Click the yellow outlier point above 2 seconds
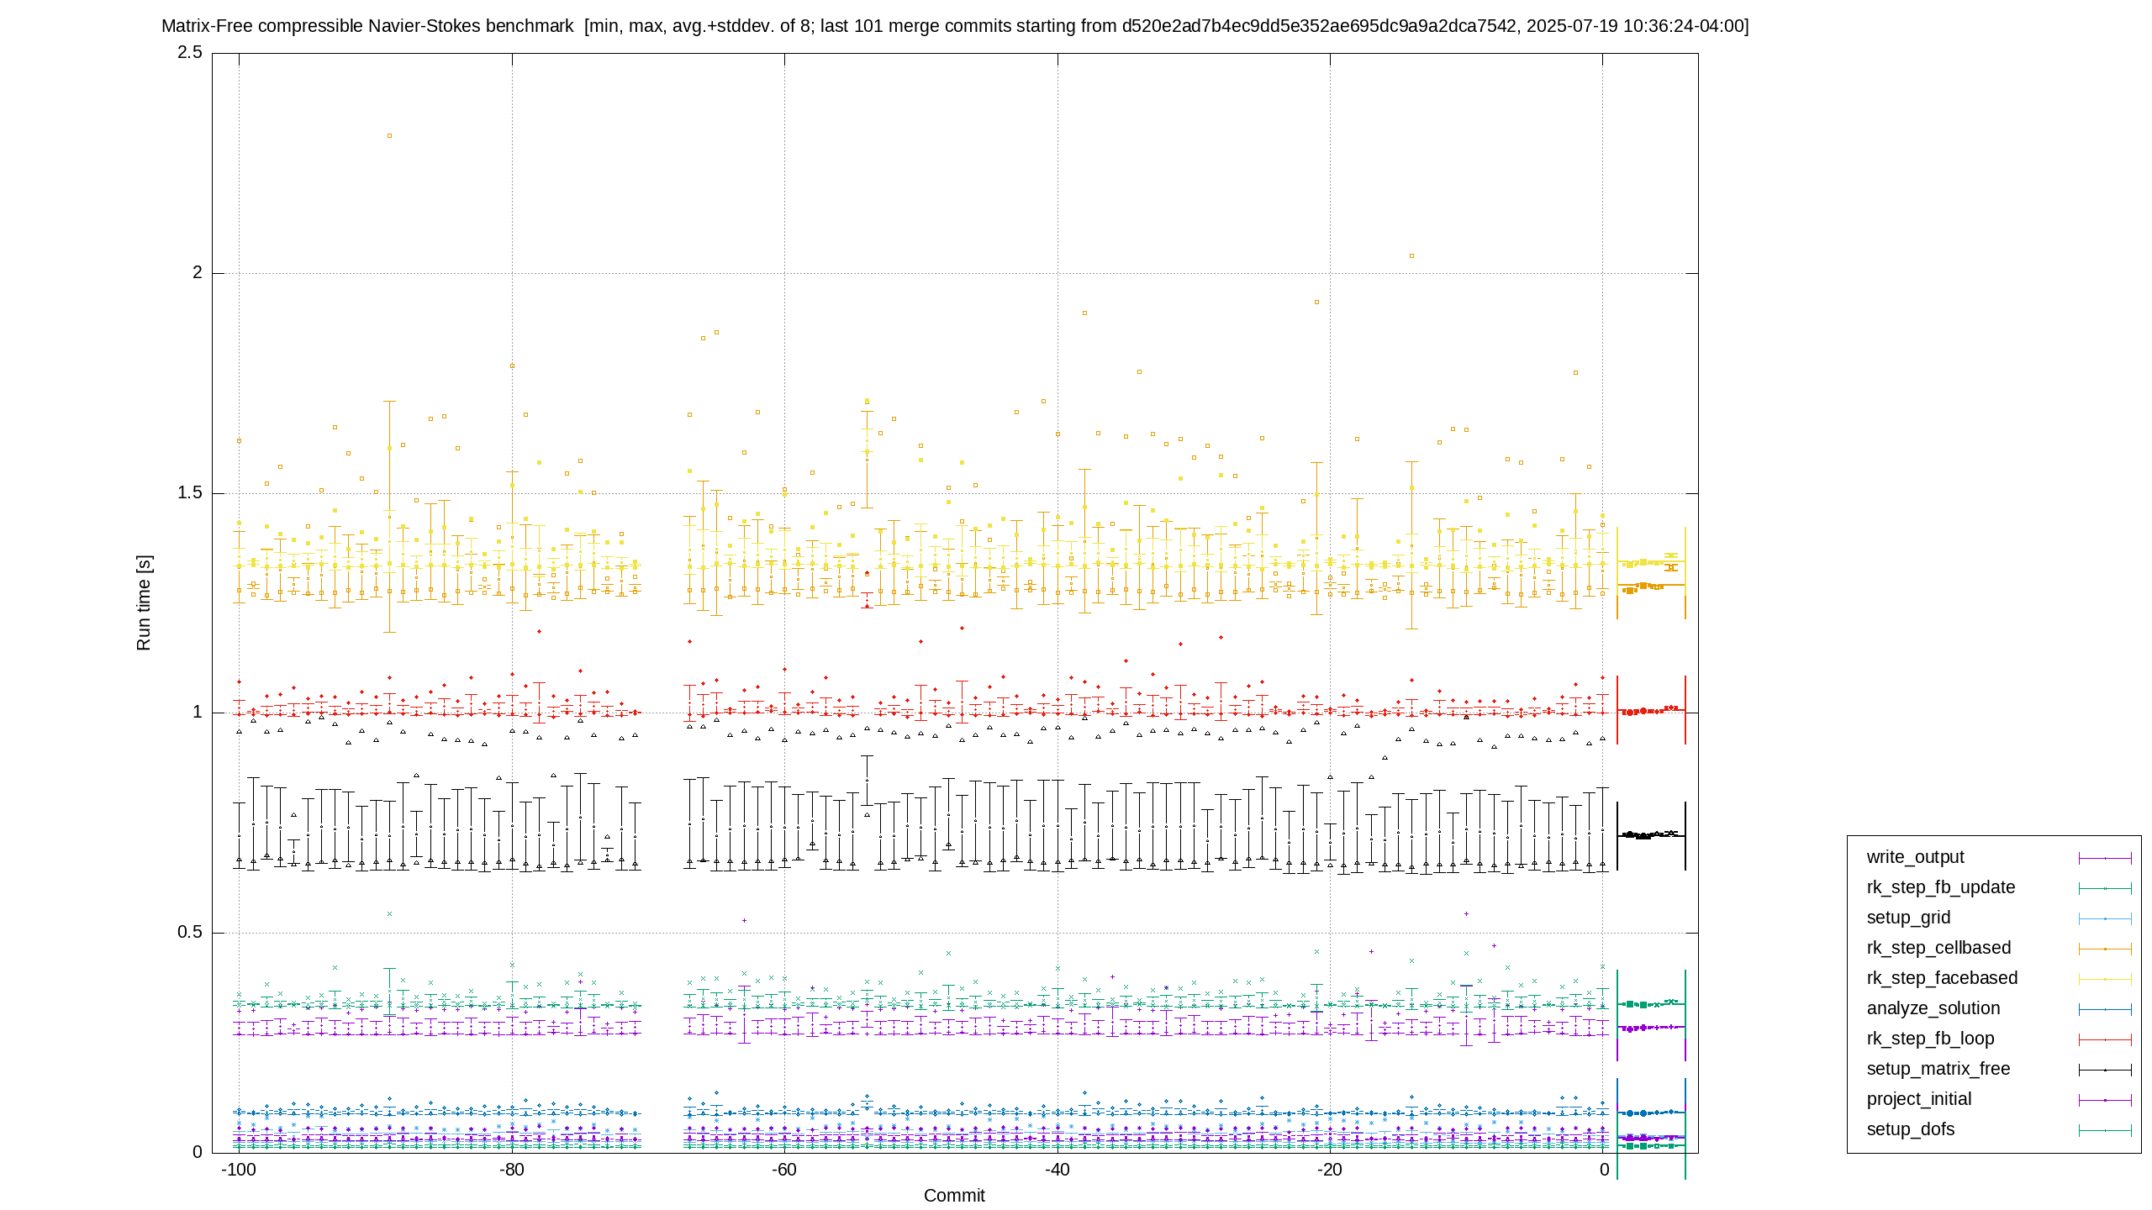Screen dimensions: 2152x1210 [x=1411, y=255]
